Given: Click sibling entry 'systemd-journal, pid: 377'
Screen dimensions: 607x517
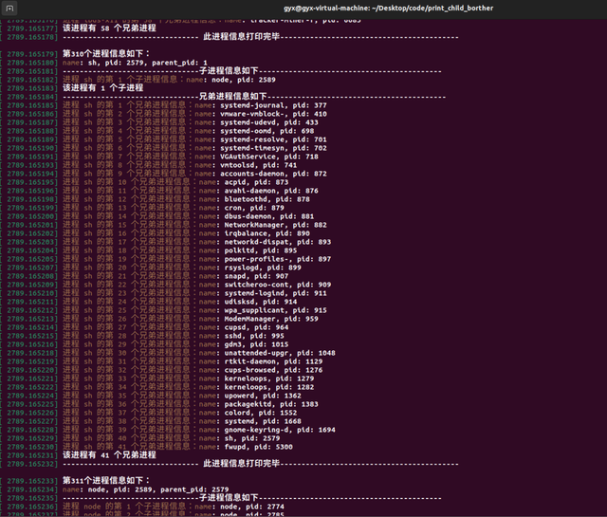Looking at the screenshot, I should tap(273, 105).
